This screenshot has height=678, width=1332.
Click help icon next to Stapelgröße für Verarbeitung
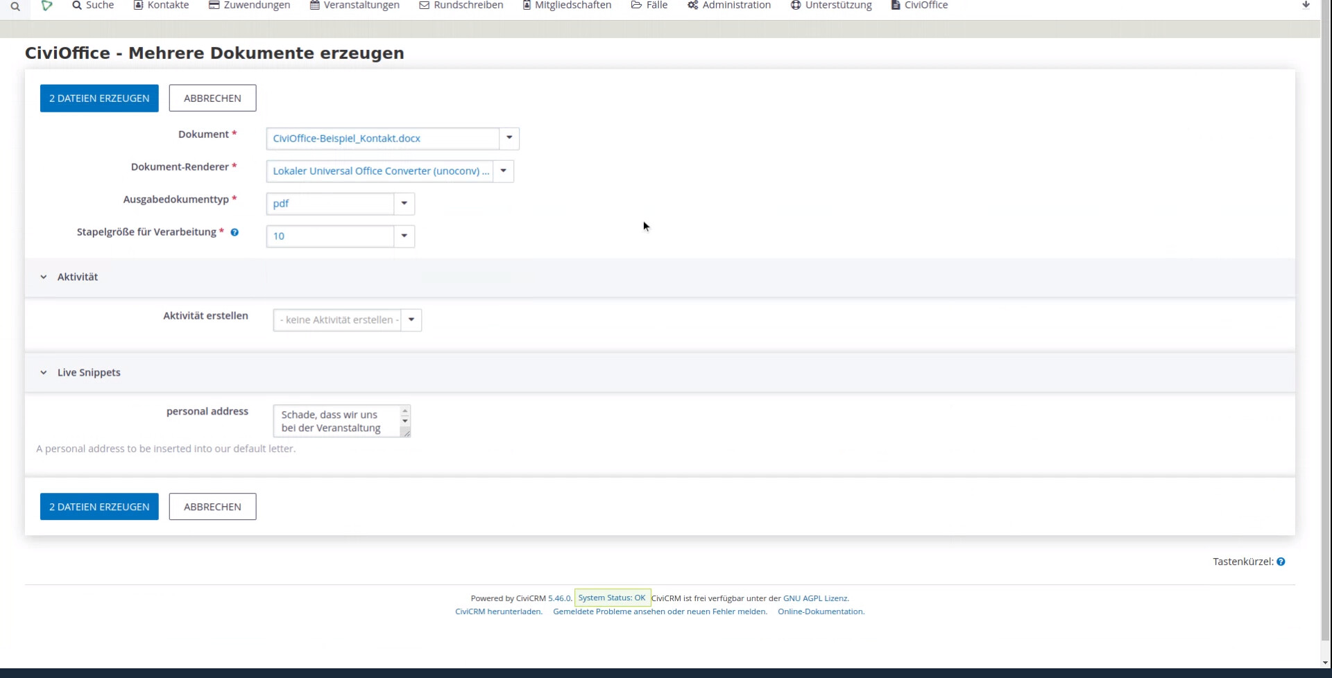(x=234, y=232)
